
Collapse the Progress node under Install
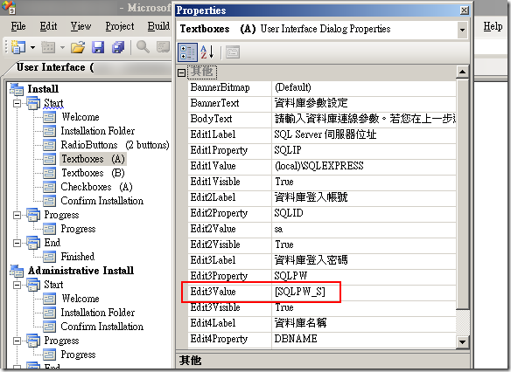(x=17, y=215)
